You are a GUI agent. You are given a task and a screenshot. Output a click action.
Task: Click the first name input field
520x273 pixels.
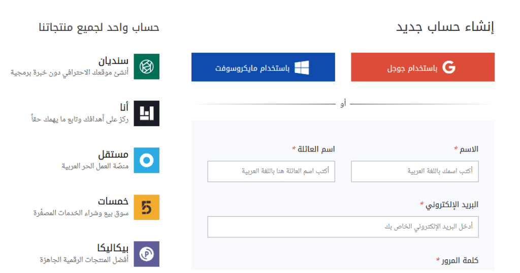click(414, 172)
